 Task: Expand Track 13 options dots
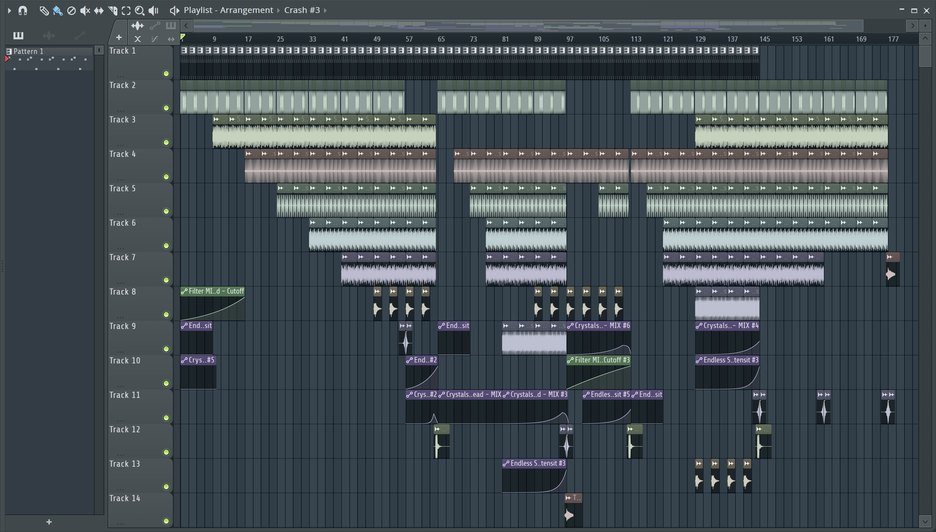[x=120, y=489]
